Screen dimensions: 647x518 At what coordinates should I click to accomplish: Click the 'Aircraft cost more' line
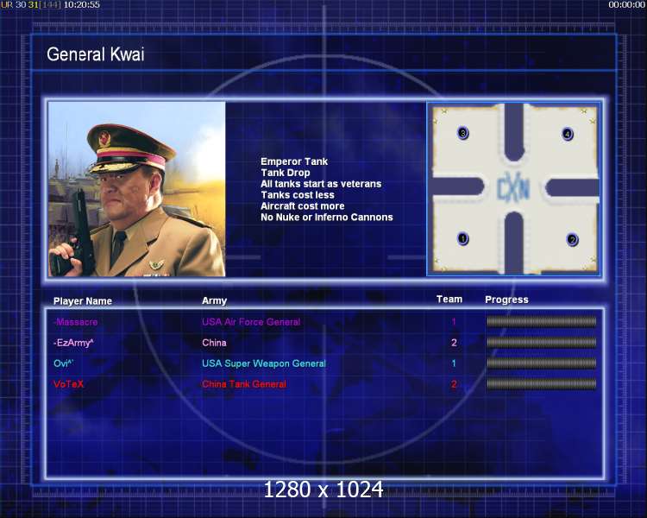pyautogui.click(x=302, y=206)
